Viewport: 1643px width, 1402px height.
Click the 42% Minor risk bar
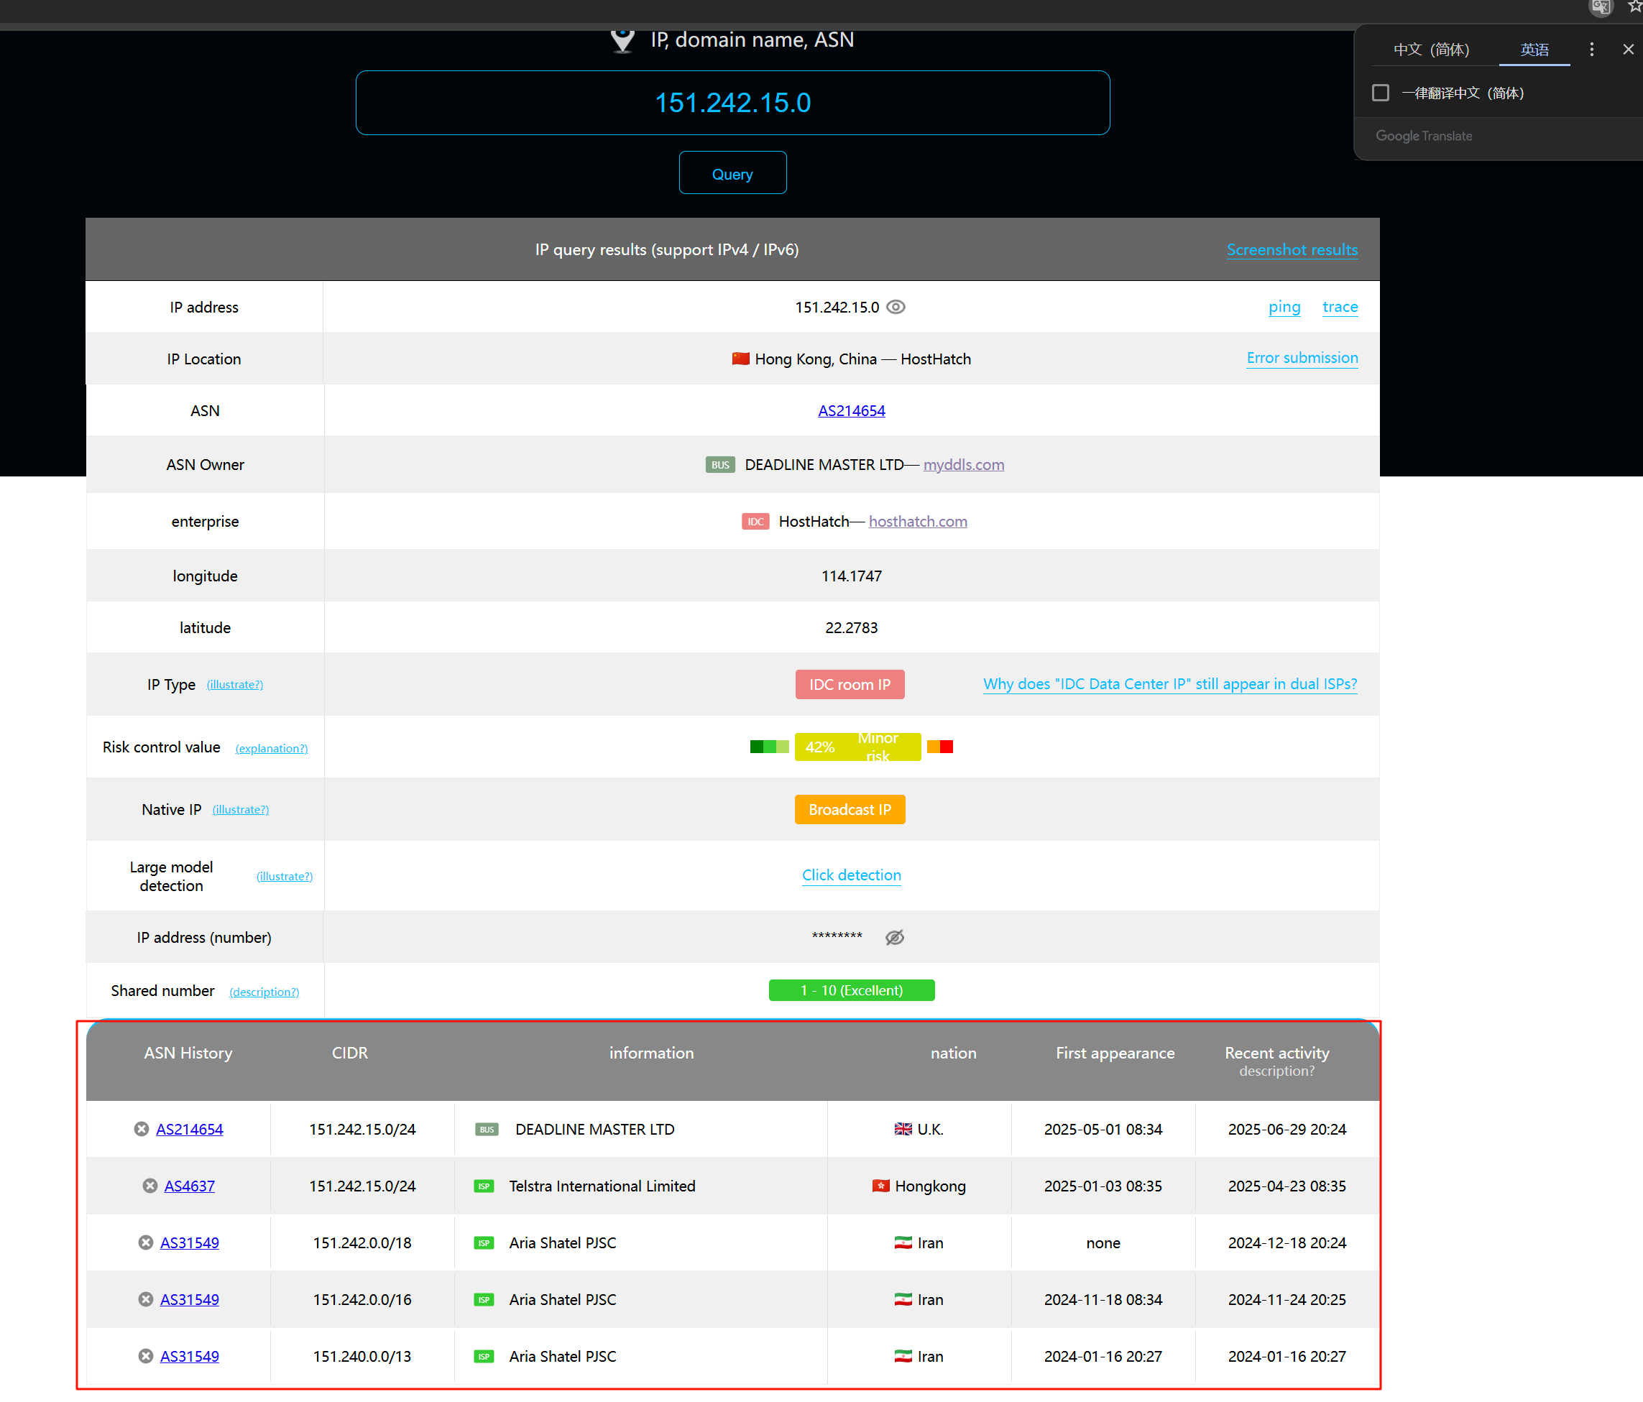pyautogui.click(x=857, y=746)
